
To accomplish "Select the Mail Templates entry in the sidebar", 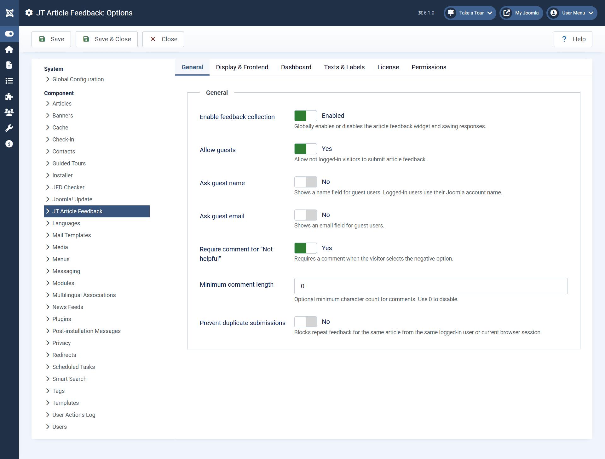I will click(72, 235).
